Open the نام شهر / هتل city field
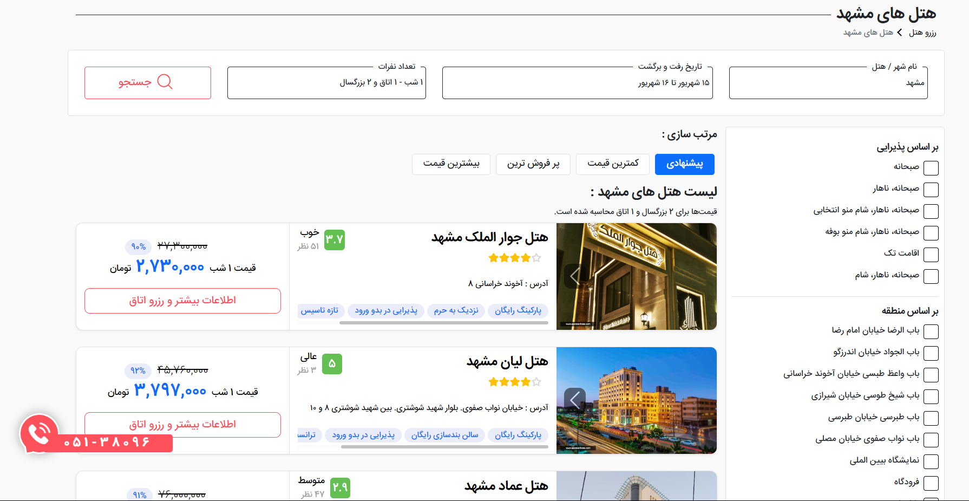Image resolution: width=969 pixels, height=501 pixels. point(828,83)
